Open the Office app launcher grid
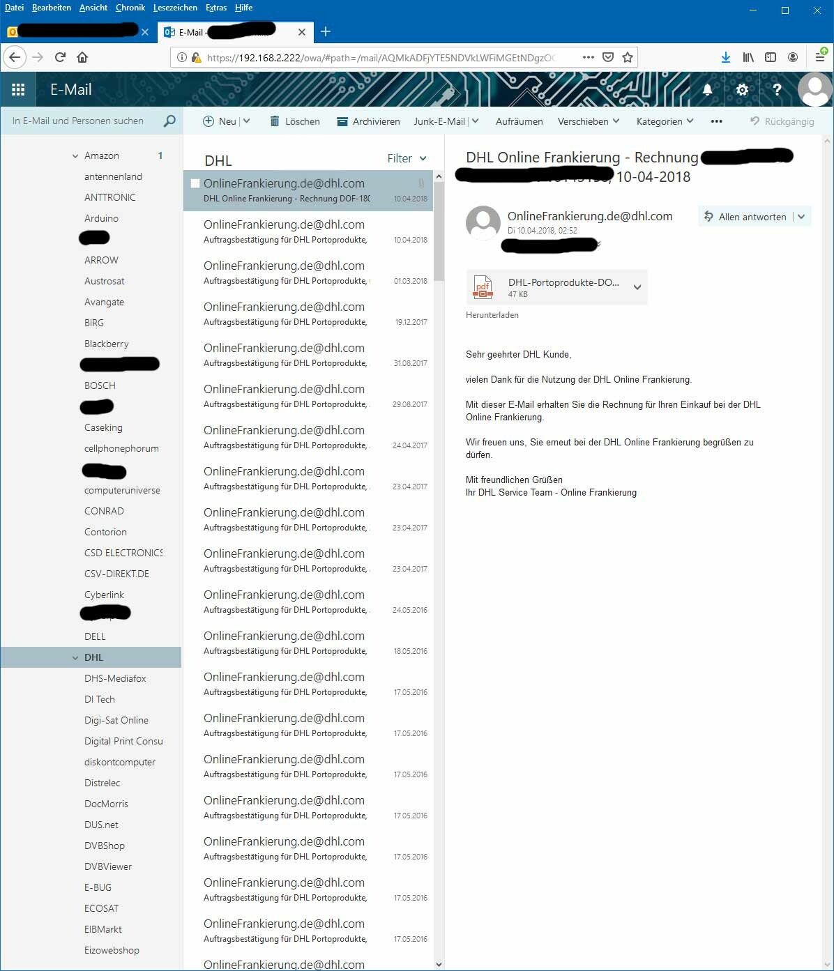The width and height of the screenshot is (834, 971). pos(18,89)
